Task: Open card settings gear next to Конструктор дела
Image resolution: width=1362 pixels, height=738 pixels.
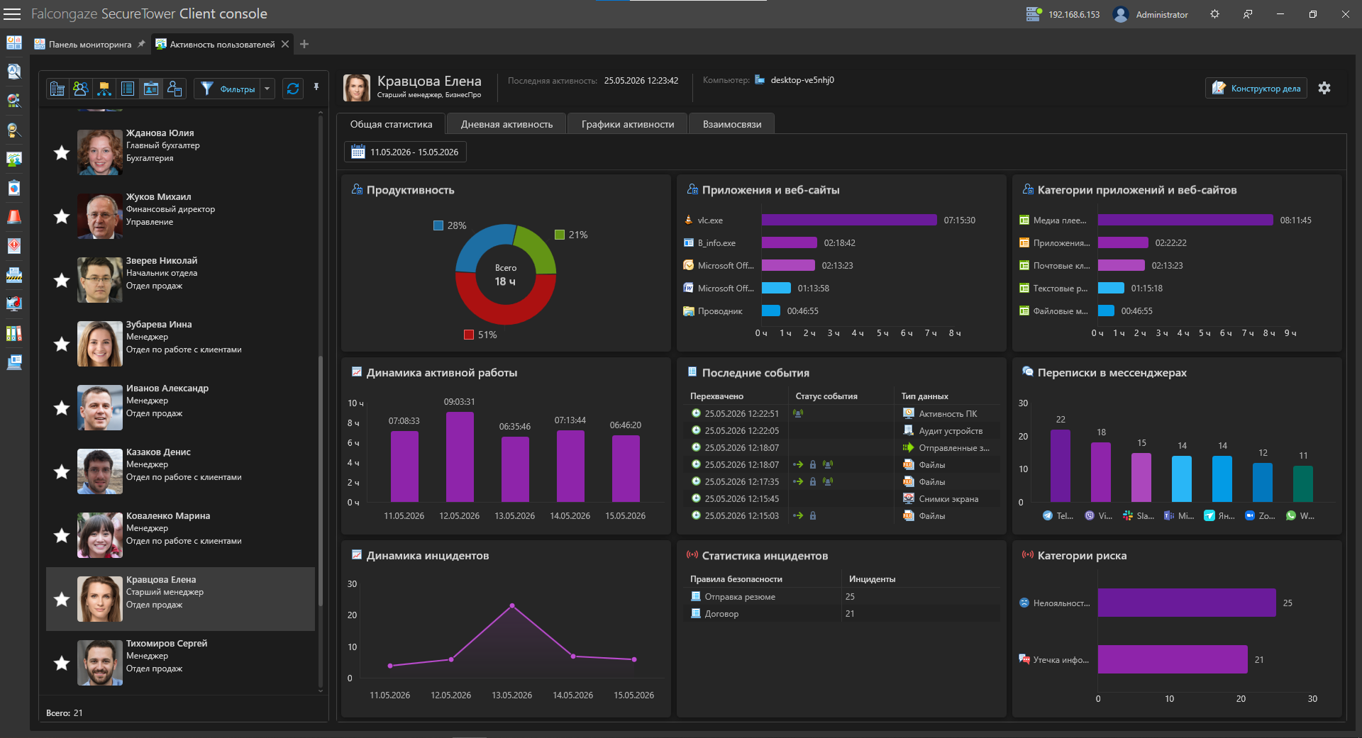Action: tap(1324, 88)
